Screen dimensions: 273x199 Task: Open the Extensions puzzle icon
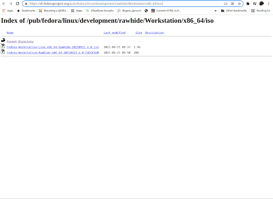pyautogui.click(x=248, y=4)
